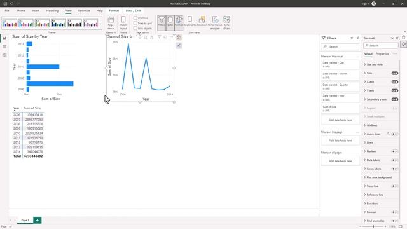Collapse Format pane using the down chevron
The height and width of the screenshot is (229, 407).
pyautogui.click(x=392, y=38)
